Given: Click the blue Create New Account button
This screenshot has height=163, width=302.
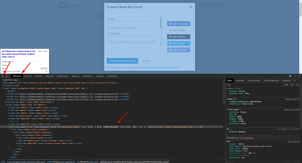Looking at the screenshot, I should pos(122,61).
